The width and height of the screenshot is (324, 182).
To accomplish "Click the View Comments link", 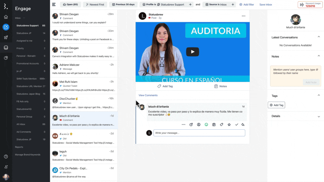I will click(148, 95).
